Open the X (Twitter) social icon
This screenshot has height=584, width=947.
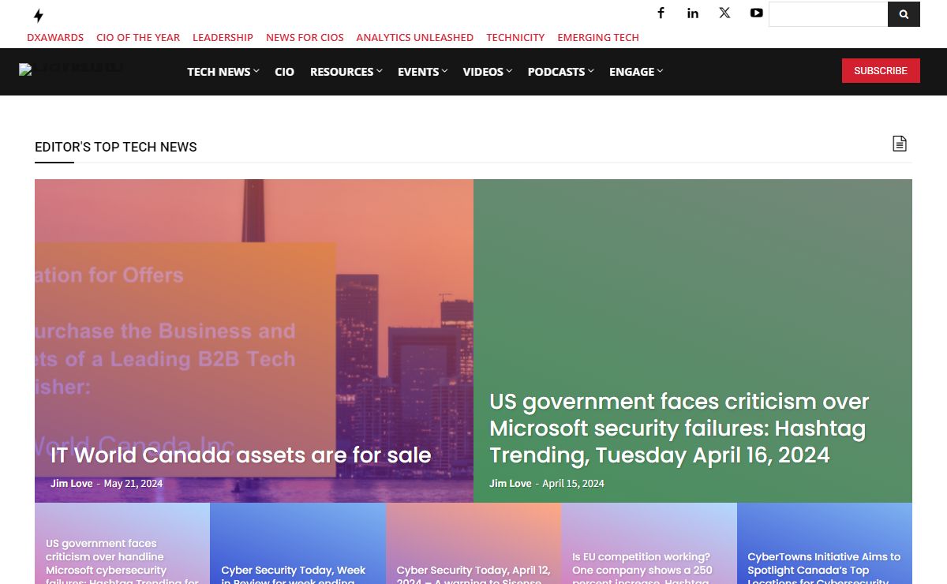coord(724,13)
